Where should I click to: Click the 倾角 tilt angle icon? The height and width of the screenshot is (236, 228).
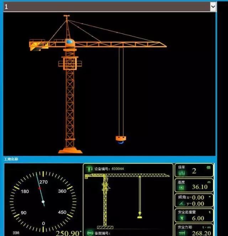(182, 203)
